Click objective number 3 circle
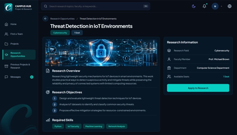This screenshot has width=237, height=135. click(x=55, y=110)
